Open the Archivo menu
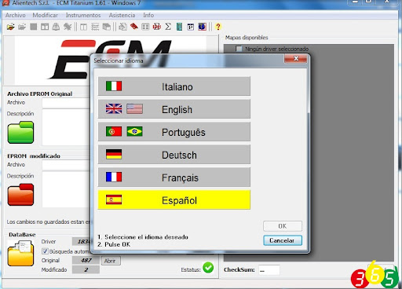Image resolution: width=402 pixels, height=289 pixels. pos(16,15)
